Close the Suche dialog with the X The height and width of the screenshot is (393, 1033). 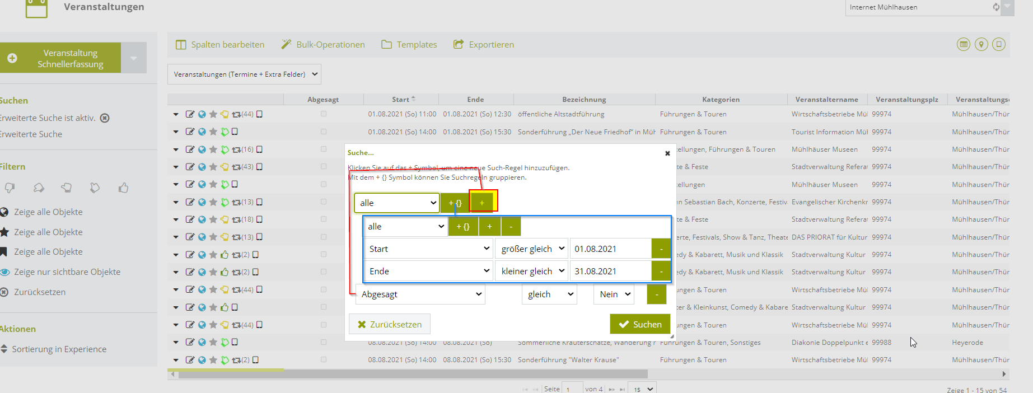pos(667,153)
